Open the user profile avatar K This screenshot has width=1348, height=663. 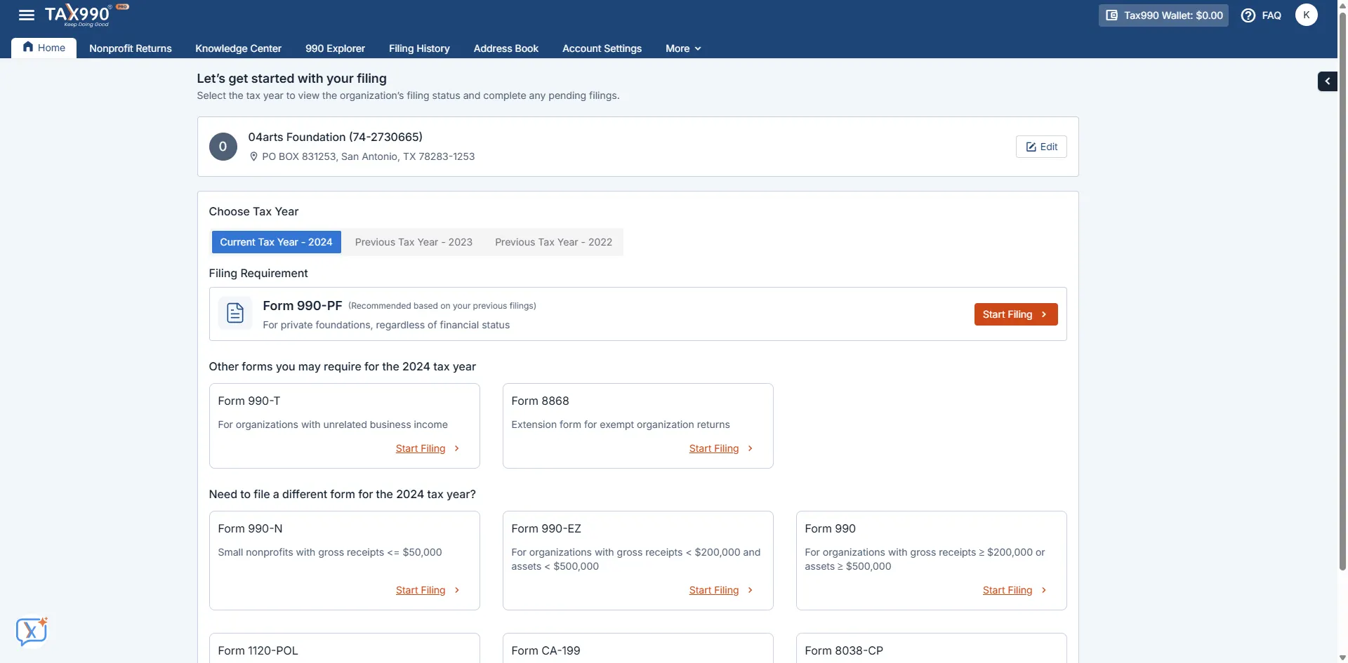pyautogui.click(x=1306, y=15)
